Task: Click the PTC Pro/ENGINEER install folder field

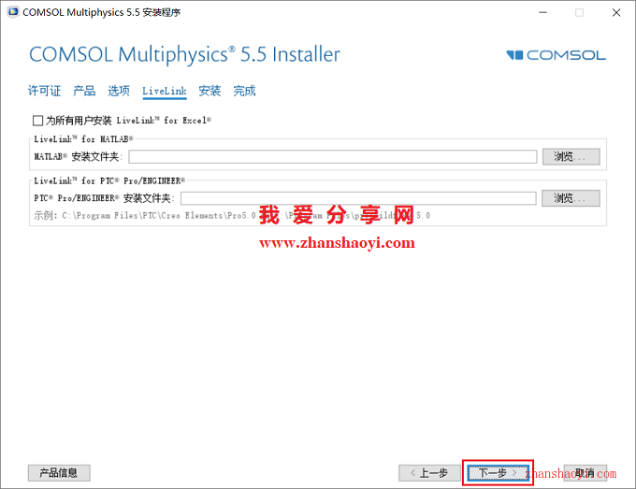Action: 358,198
